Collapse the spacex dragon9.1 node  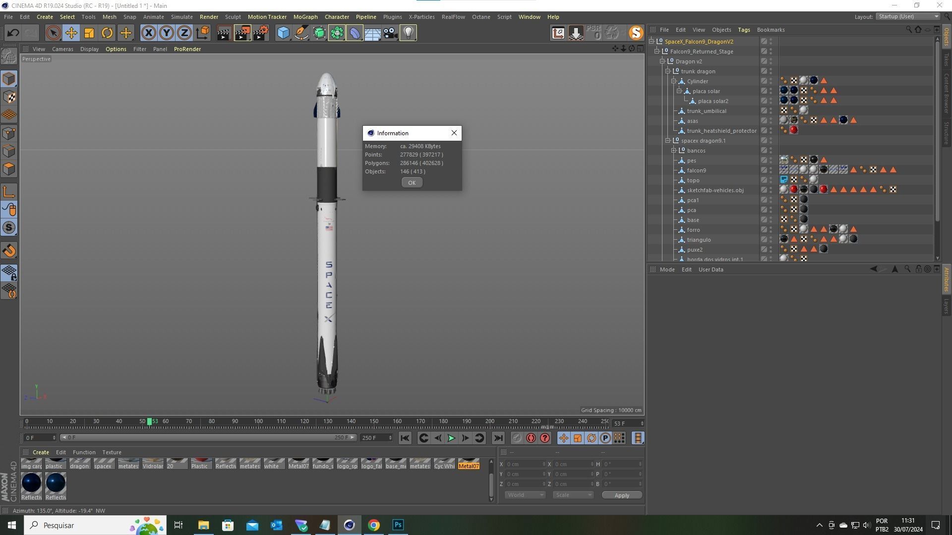coord(668,141)
